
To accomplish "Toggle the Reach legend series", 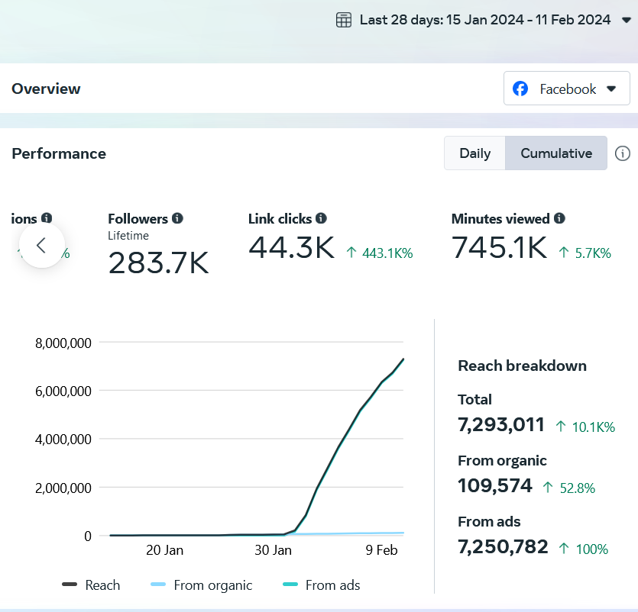I will tap(92, 585).
